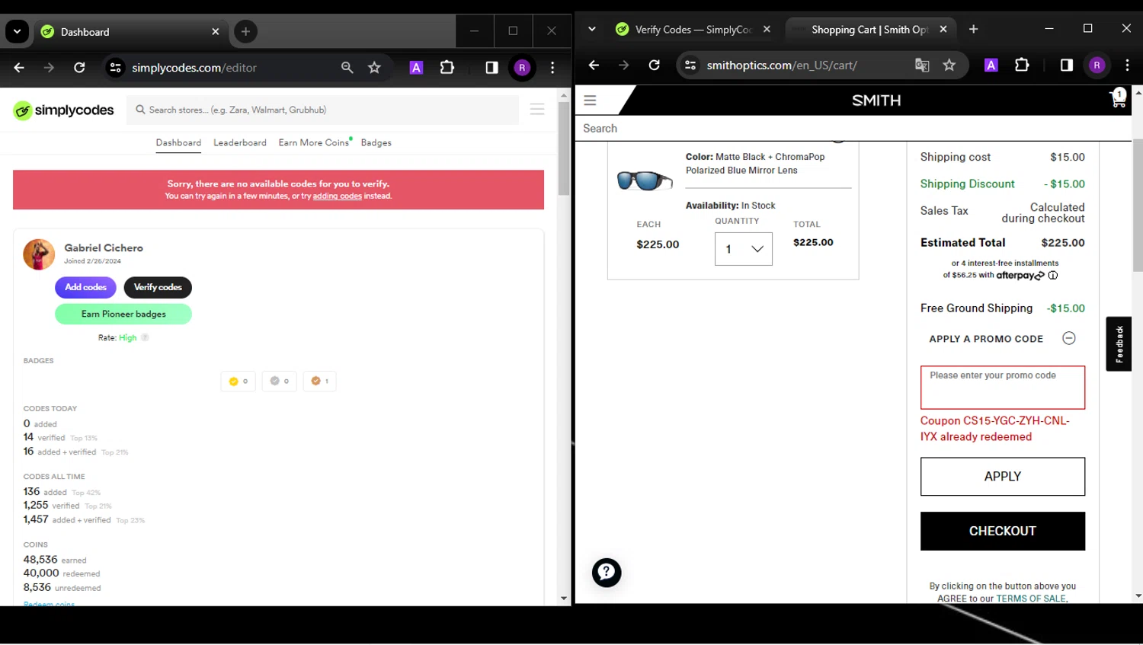Bookmark the Smith cart page

[x=949, y=65]
